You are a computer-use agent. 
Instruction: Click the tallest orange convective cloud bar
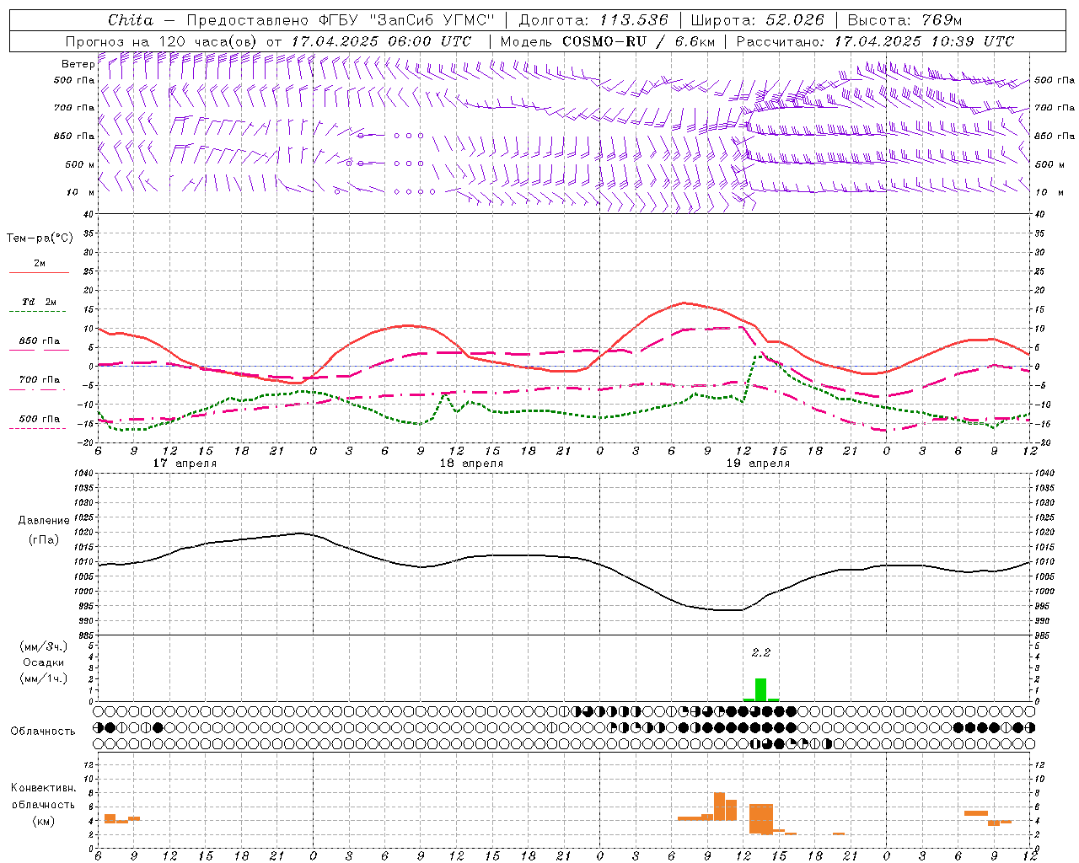coord(719,807)
